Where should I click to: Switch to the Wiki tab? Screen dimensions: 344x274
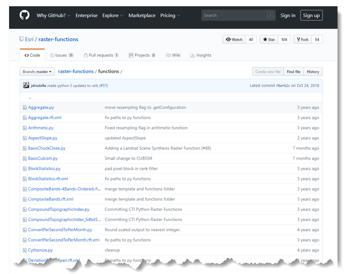173,55
